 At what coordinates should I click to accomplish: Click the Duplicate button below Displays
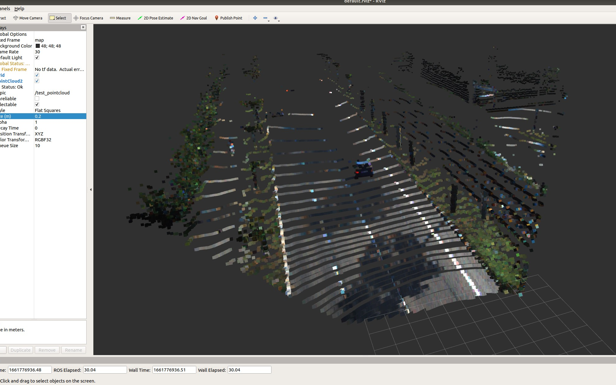point(20,350)
